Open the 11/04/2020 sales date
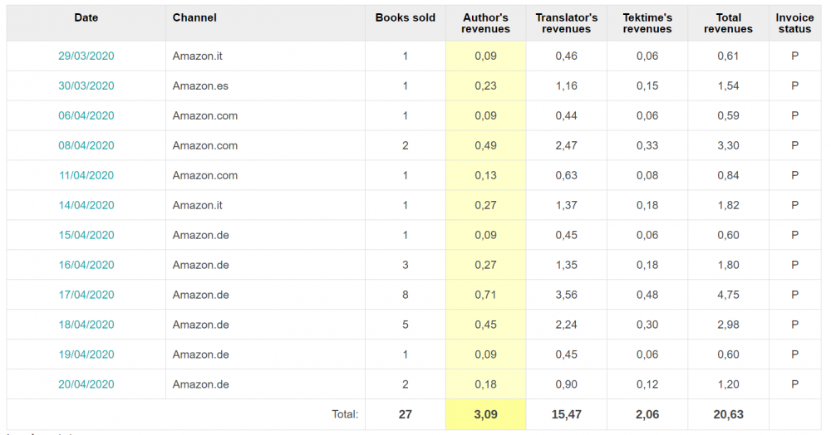 86,176
